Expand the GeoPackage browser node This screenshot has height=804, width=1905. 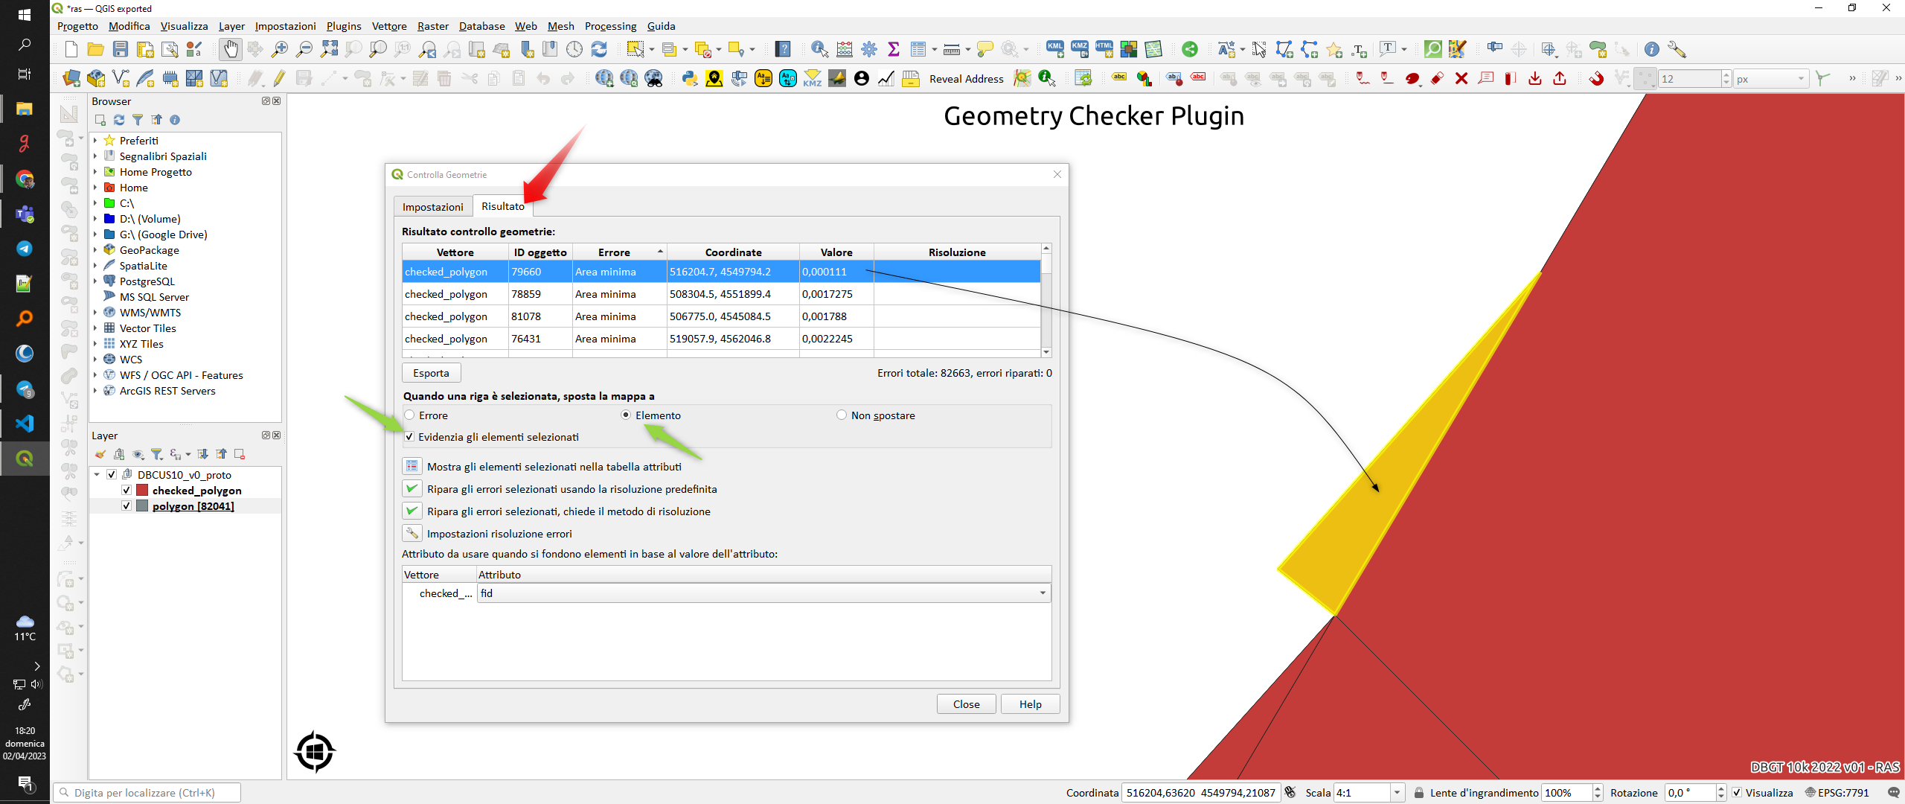[x=95, y=250]
